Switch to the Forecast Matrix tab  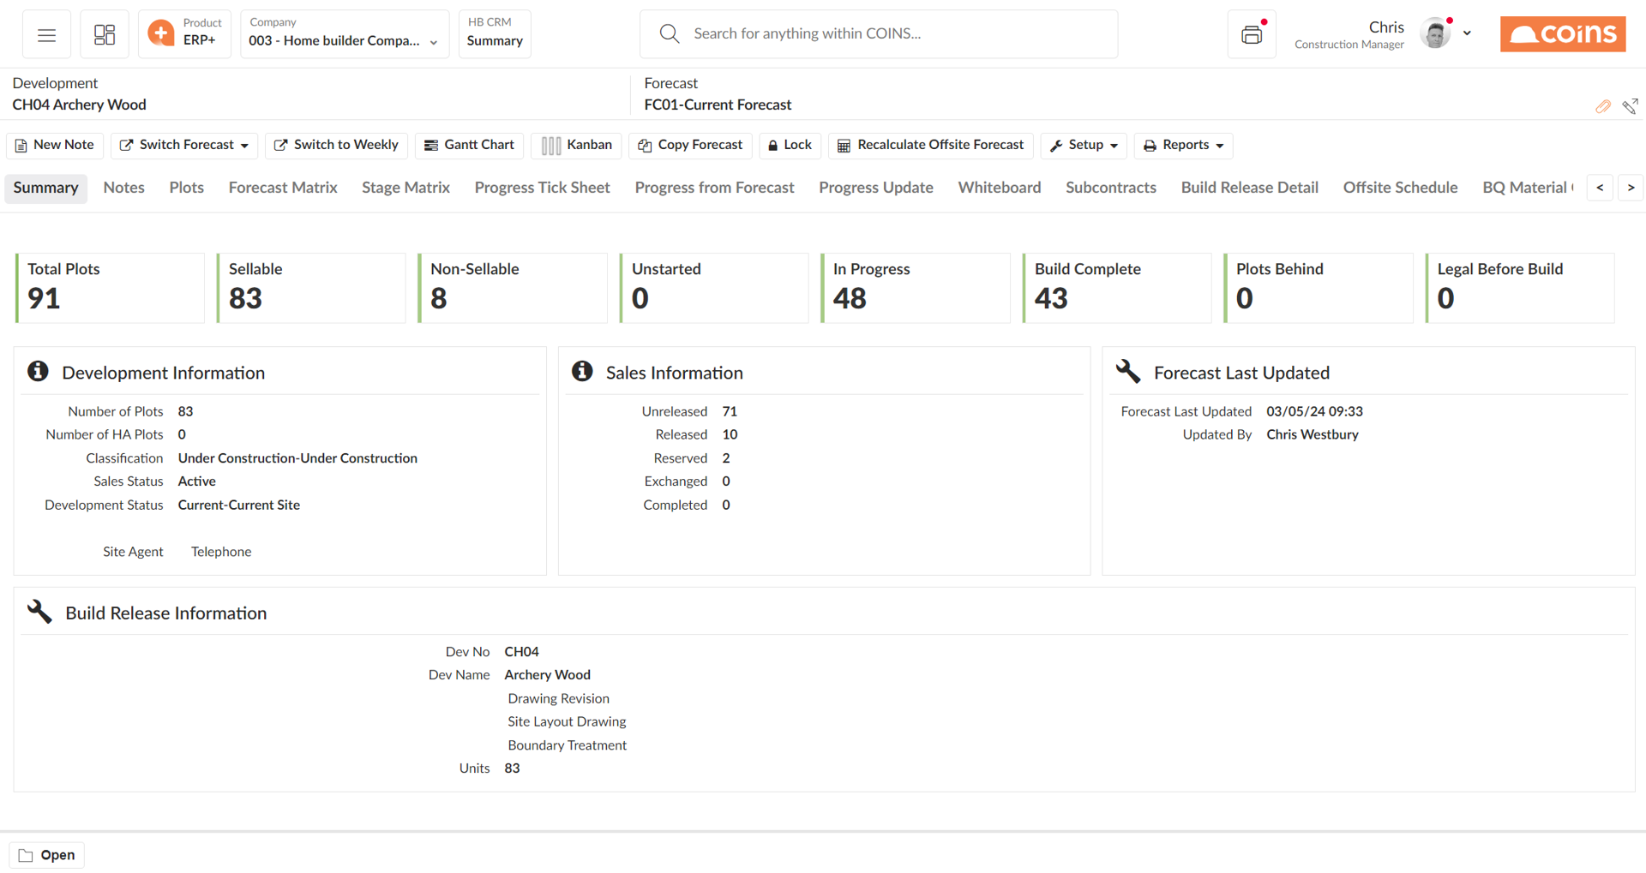pos(283,188)
